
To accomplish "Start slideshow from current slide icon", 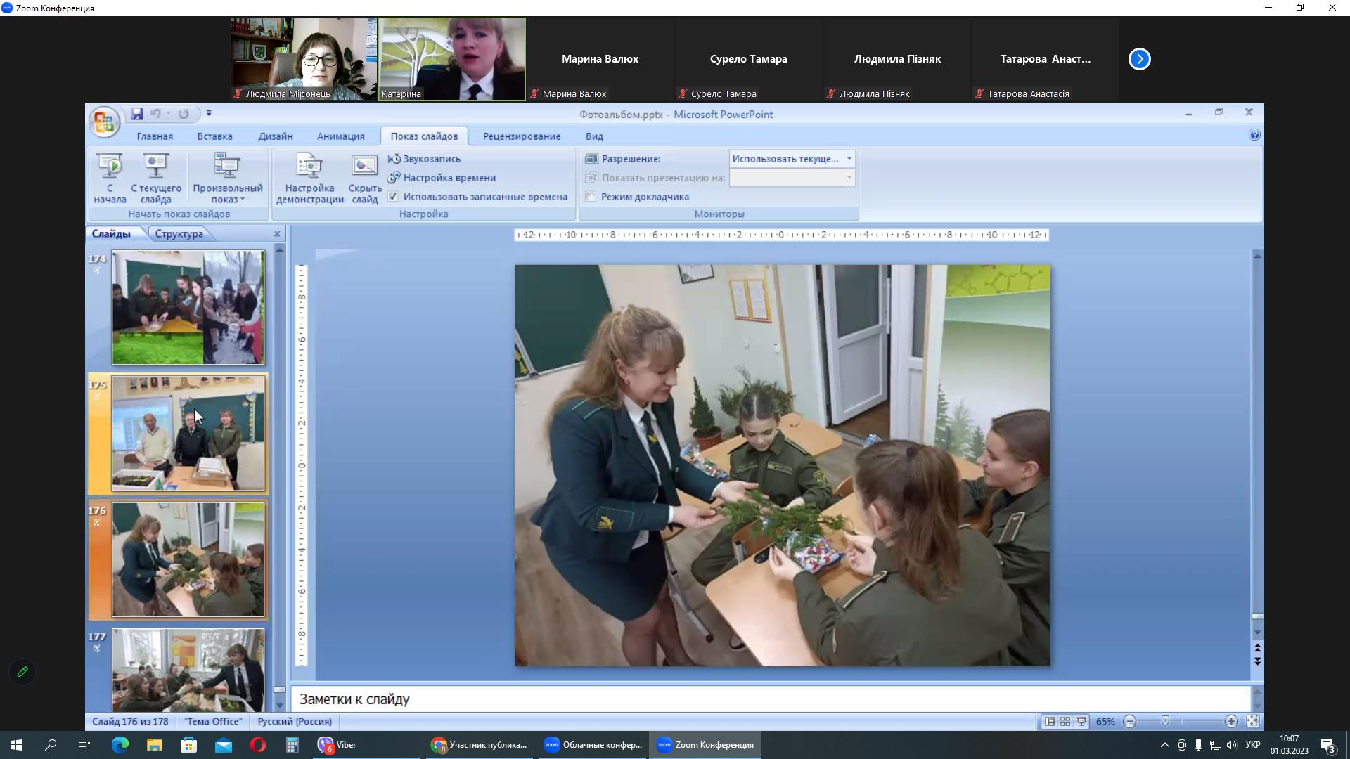I will [155, 165].
